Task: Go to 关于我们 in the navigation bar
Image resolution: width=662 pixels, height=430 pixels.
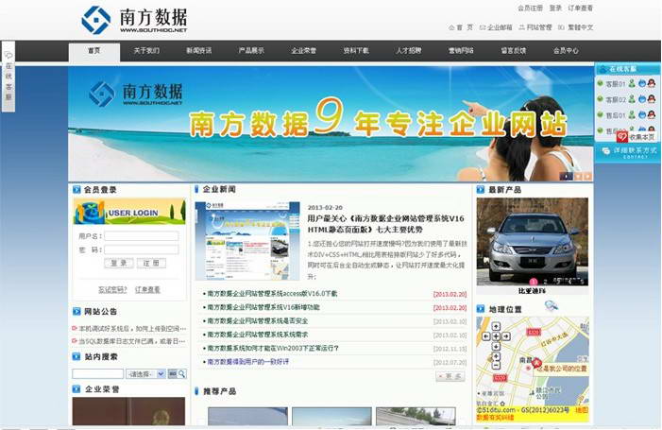Action: (x=146, y=51)
